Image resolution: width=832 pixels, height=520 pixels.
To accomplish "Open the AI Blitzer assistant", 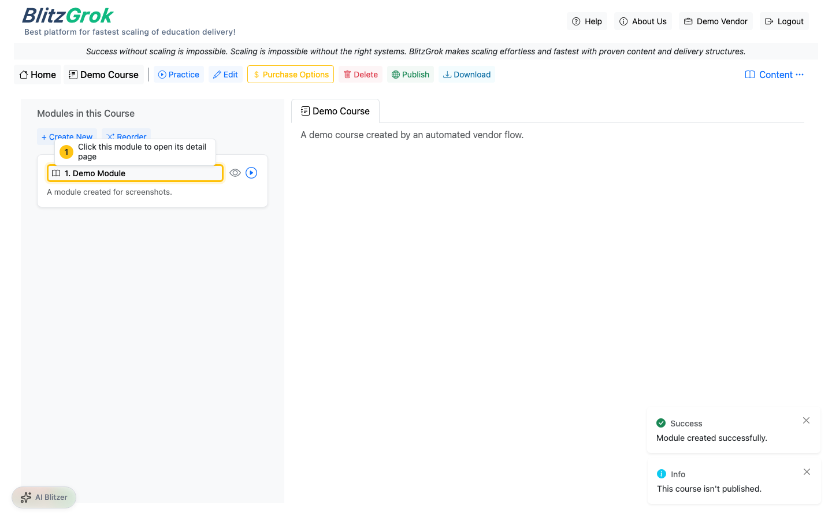I will [44, 497].
